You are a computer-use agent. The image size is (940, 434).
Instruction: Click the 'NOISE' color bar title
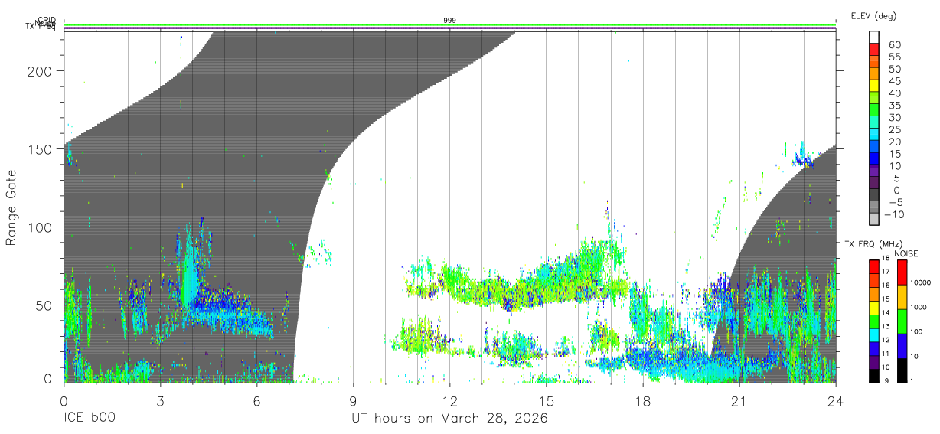(x=906, y=253)
